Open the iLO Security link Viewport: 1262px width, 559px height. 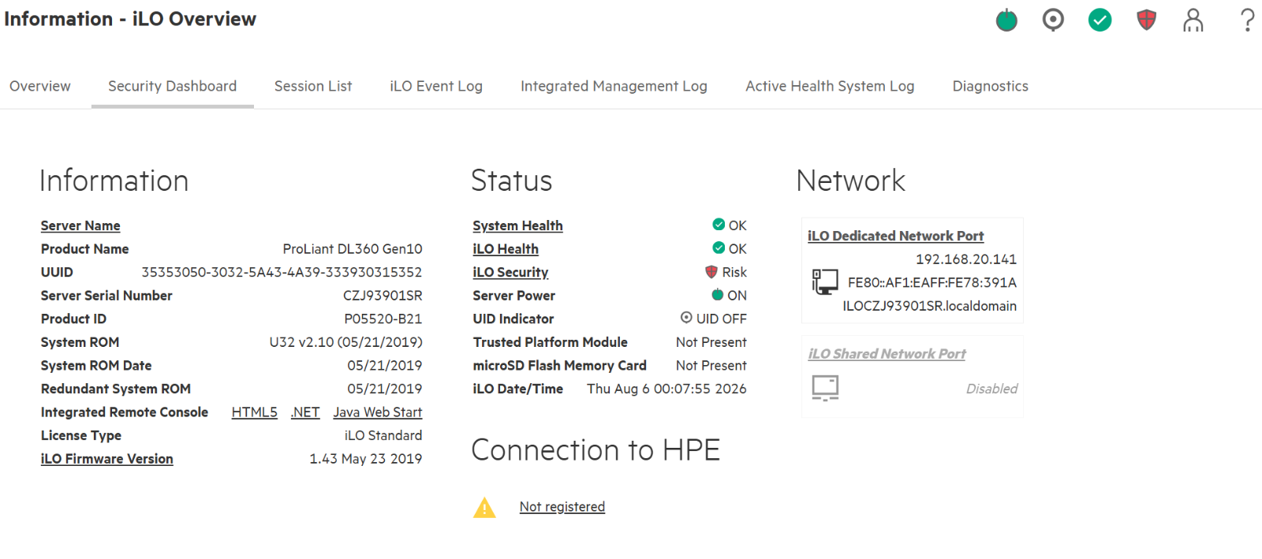pos(510,272)
